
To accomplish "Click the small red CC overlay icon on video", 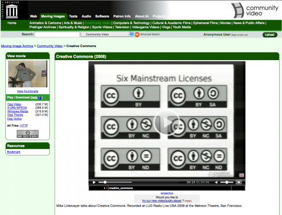I will [x=241, y=175].
